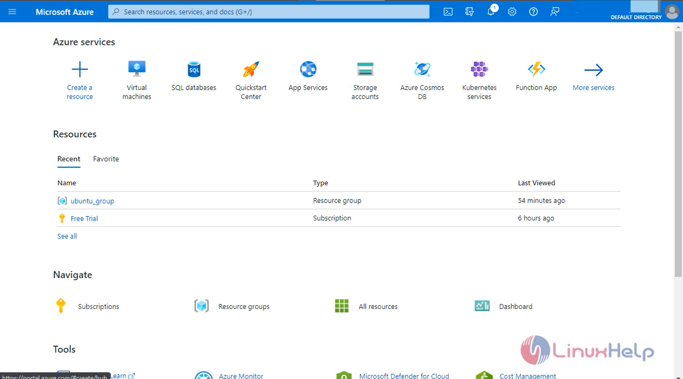
Task: Open portal settings gear
Action: point(512,12)
